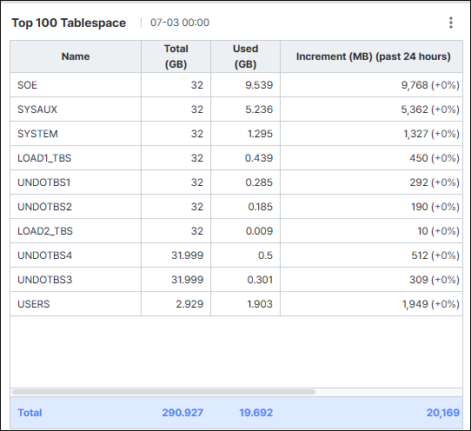Open the three-dot more options menu
Screen dimensions: 471x431
[x=450, y=23]
